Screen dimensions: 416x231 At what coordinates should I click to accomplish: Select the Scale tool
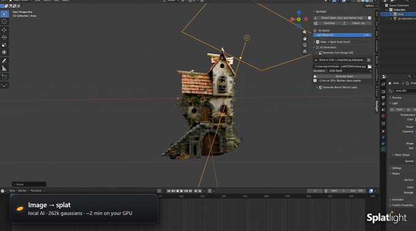pyautogui.click(x=4, y=45)
